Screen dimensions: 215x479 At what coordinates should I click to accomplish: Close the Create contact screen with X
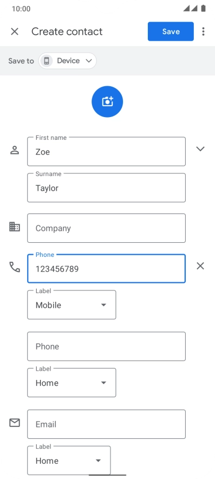point(15,31)
